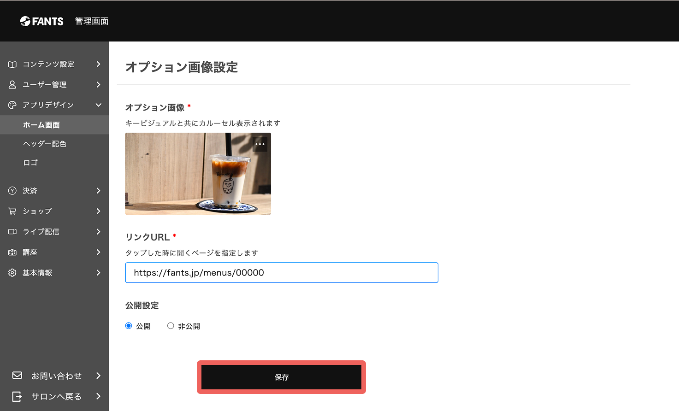Expand コンテンツ設定 chevron
The width and height of the screenshot is (679, 411).
tap(98, 64)
